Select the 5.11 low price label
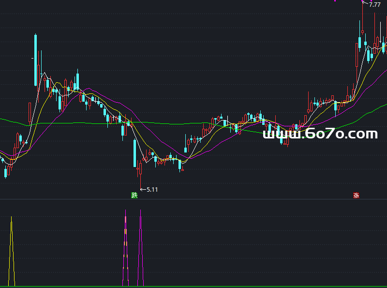387x288 pixels. click(x=152, y=190)
